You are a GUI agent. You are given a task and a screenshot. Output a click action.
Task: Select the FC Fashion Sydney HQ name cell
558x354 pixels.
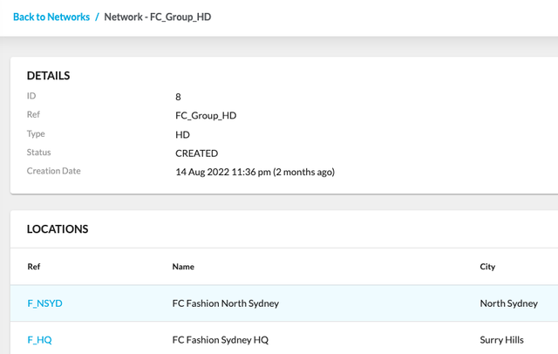click(221, 340)
